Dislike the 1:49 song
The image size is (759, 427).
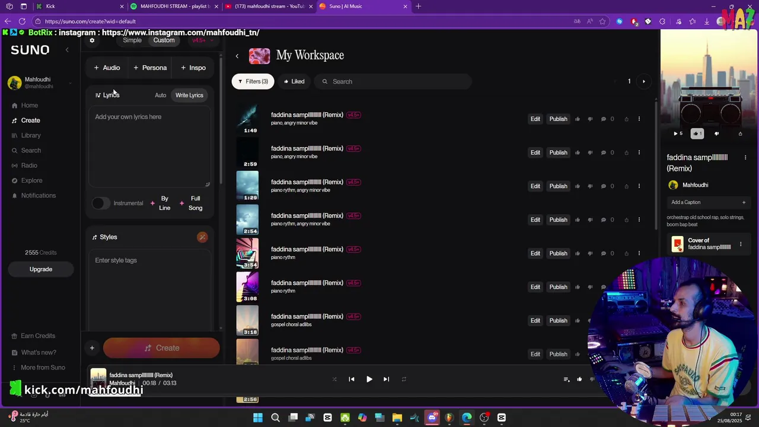click(x=590, y=119)
